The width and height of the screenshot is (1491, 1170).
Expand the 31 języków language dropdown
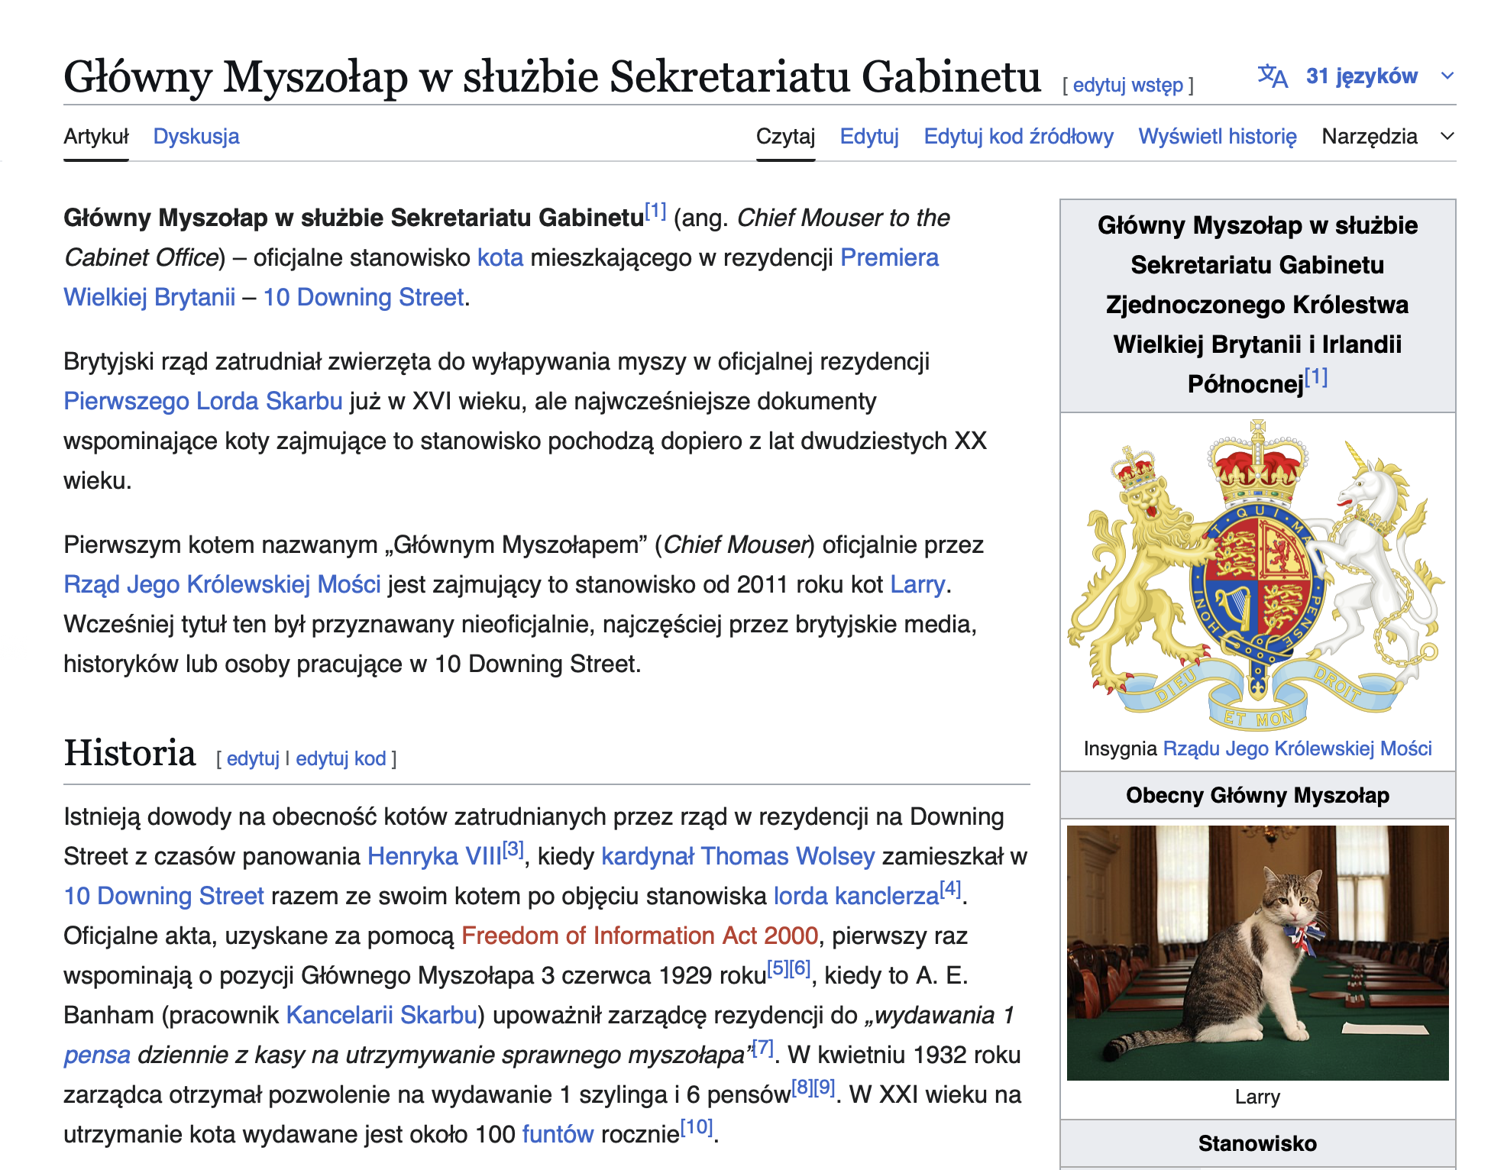pos(1361,76)
